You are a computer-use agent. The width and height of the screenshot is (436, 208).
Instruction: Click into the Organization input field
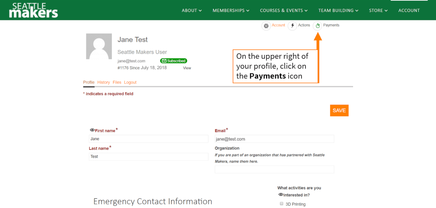(274, 169)
